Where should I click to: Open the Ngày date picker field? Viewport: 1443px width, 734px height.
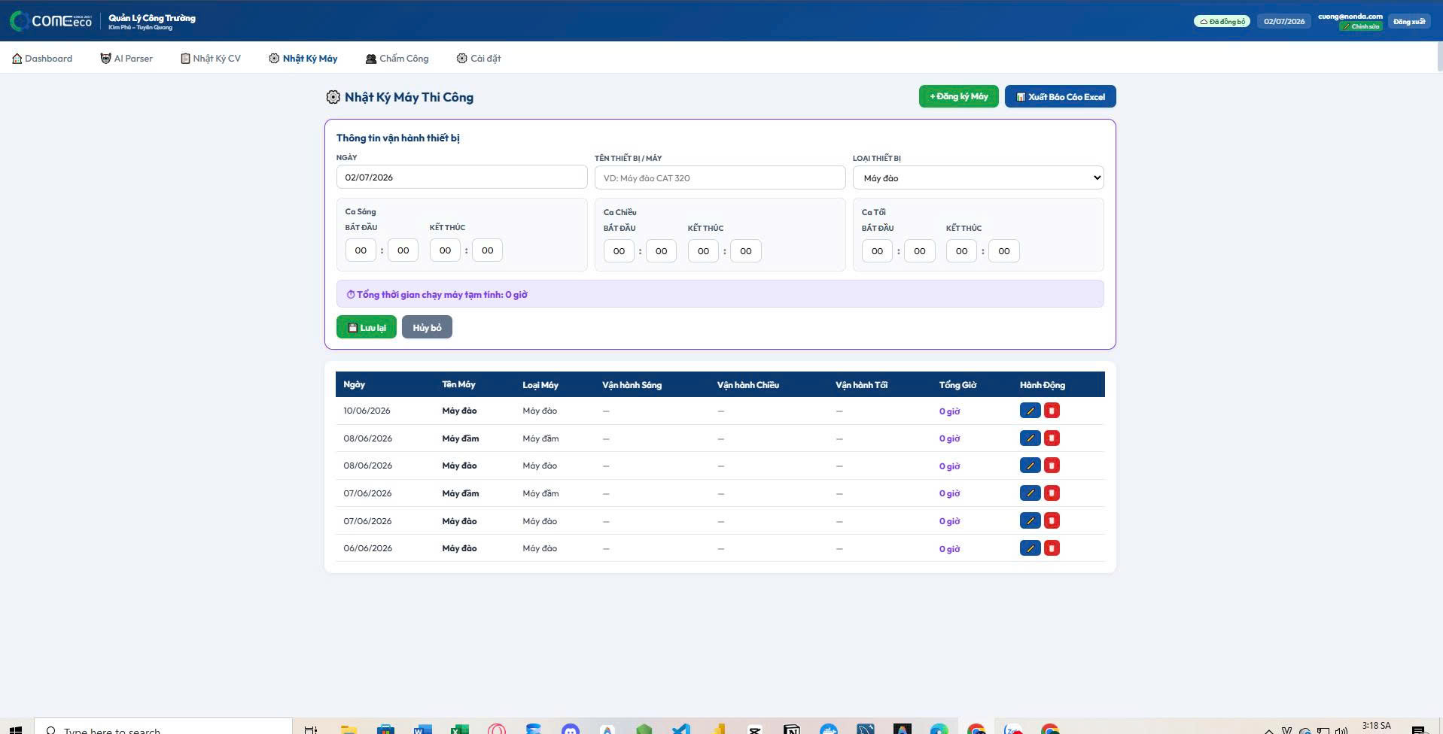[x=461, y=177]
